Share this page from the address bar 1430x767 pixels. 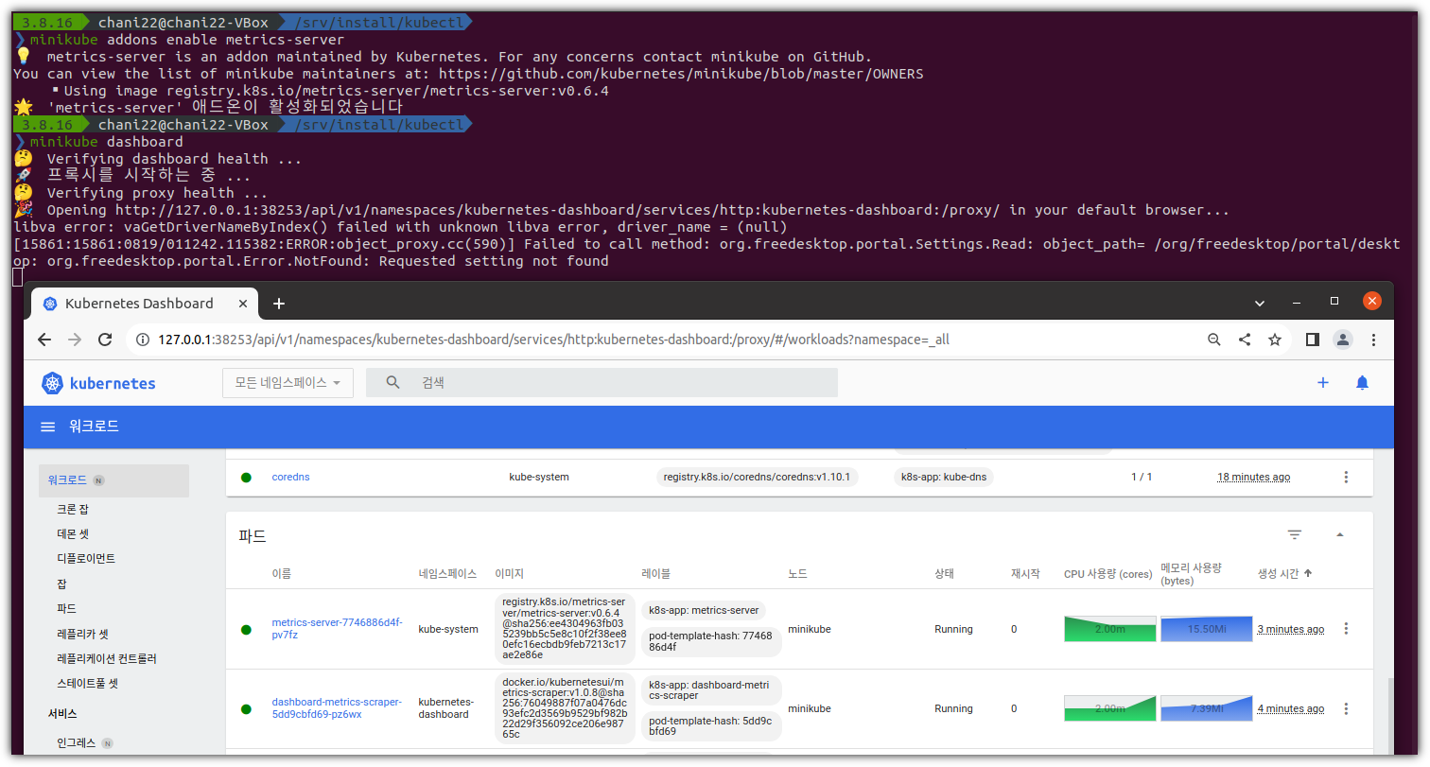tap(1244, 340)
